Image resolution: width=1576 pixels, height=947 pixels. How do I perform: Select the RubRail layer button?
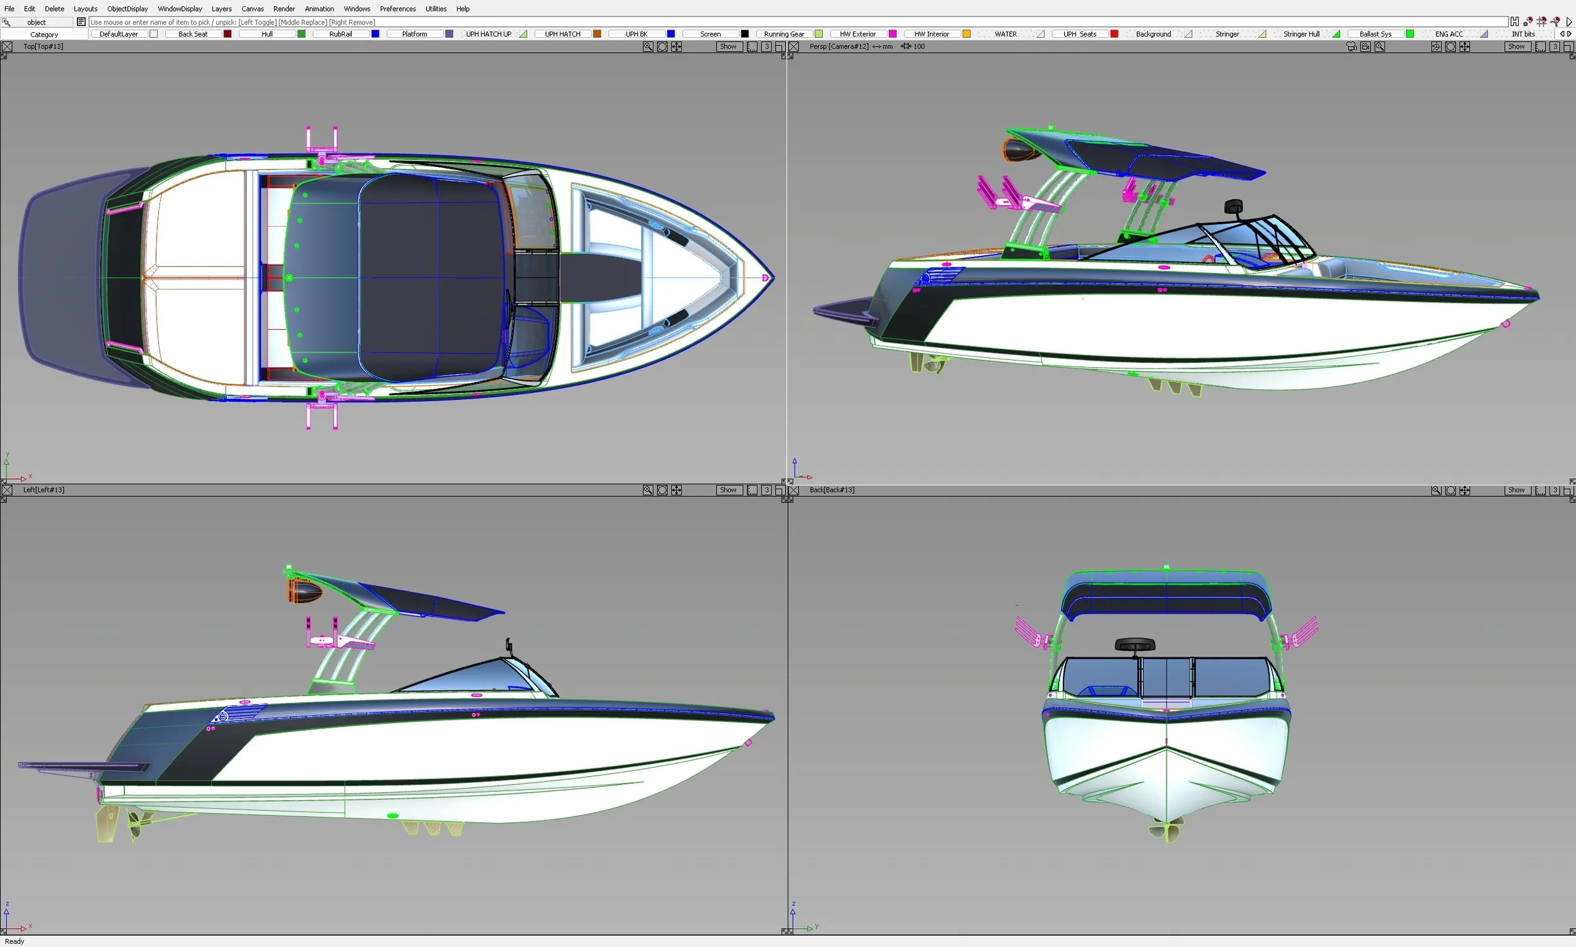point(340,34)
